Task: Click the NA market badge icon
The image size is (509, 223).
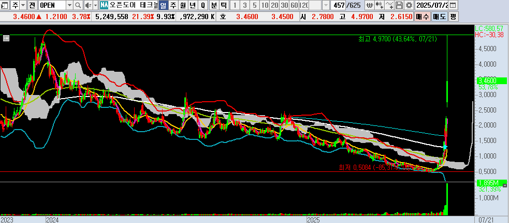Action: coord(104,5)
